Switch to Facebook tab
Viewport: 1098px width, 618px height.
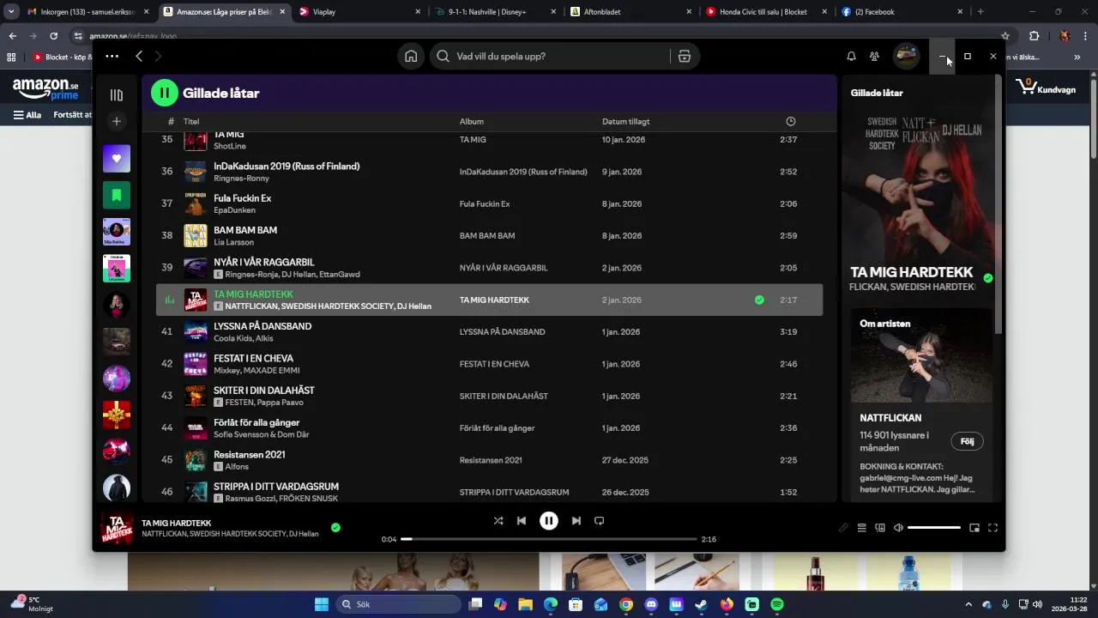click(x=902, y=12)
